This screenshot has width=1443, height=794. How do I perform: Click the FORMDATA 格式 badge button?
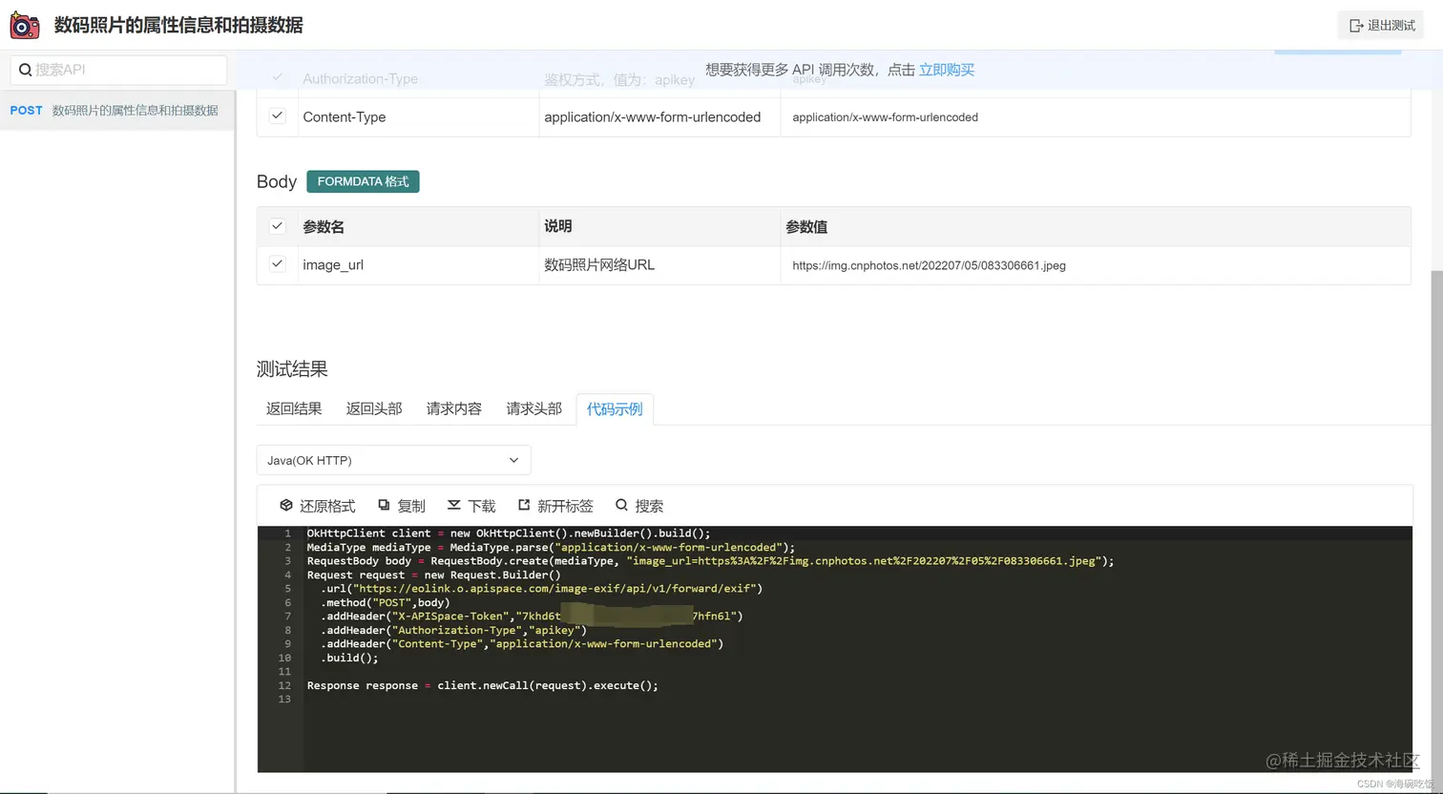(363, 181)
